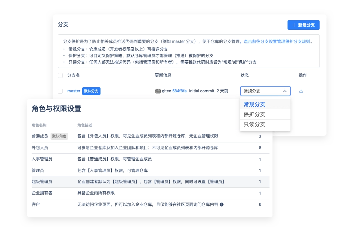Choose 只读分支 from the status list
The image size is (360, 232).
[254, 124]
